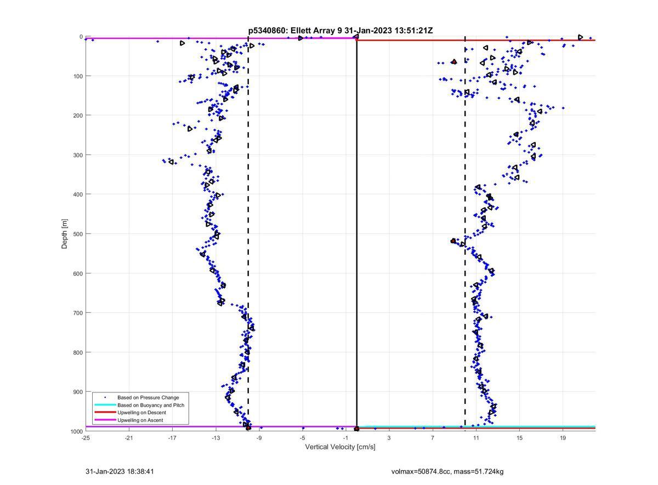Viewport: 658px width, 485px height.
Task: Click the y-axis tick label '800'
Action: pos(78,352)
